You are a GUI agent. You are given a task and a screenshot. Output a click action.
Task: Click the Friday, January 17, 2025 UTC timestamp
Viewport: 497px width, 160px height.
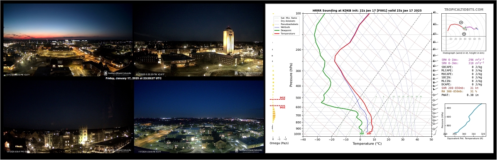(x=133, y=78)
